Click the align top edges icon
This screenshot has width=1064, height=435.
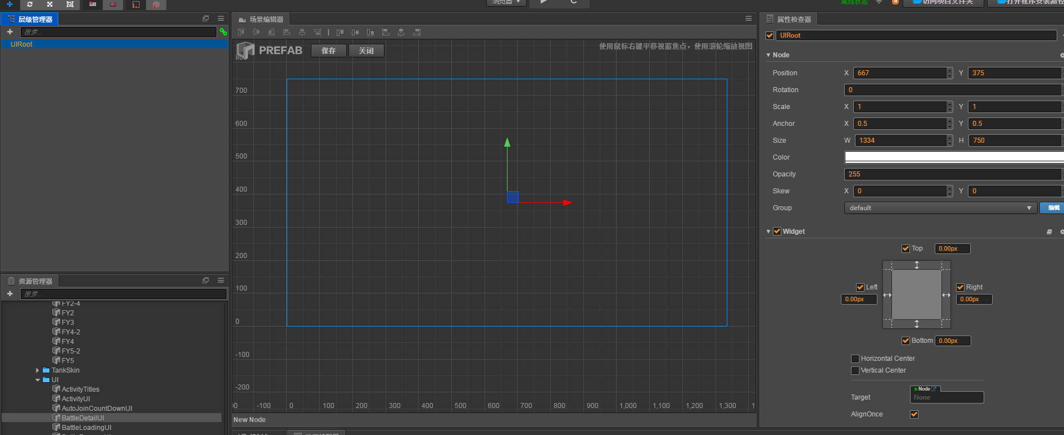241,32
